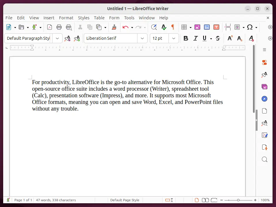
Task: Click inside the Font Name input field
Action: click(111, 38)
